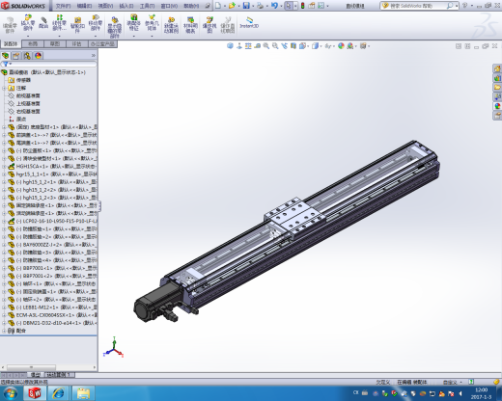The width and height of the screenshot is (502, 401).
Task: Open the Display Style dropdown arrow
Action: coord(321,46)
